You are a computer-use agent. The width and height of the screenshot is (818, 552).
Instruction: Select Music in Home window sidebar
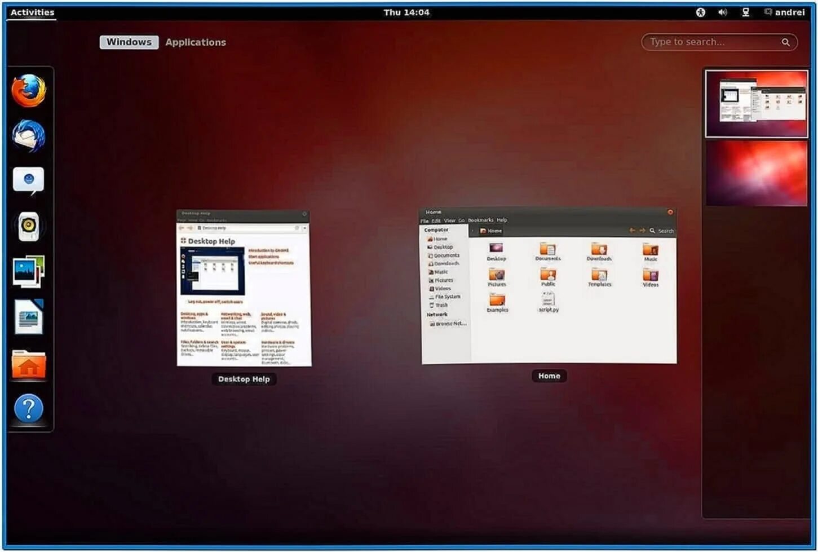438,272
